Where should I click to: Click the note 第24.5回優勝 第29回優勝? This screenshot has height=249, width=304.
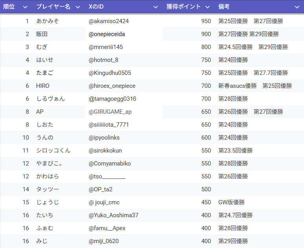click(x=253, y=47)
